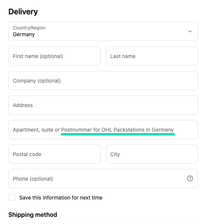The width and height of the screenshot is (207, 224).
Task: Click the Last name field
Action: 152,56
